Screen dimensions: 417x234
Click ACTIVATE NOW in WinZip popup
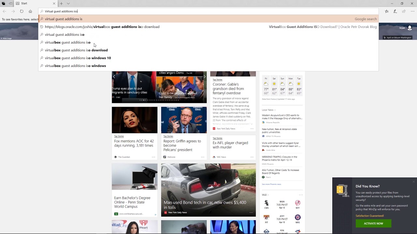[x=373, y=223]
